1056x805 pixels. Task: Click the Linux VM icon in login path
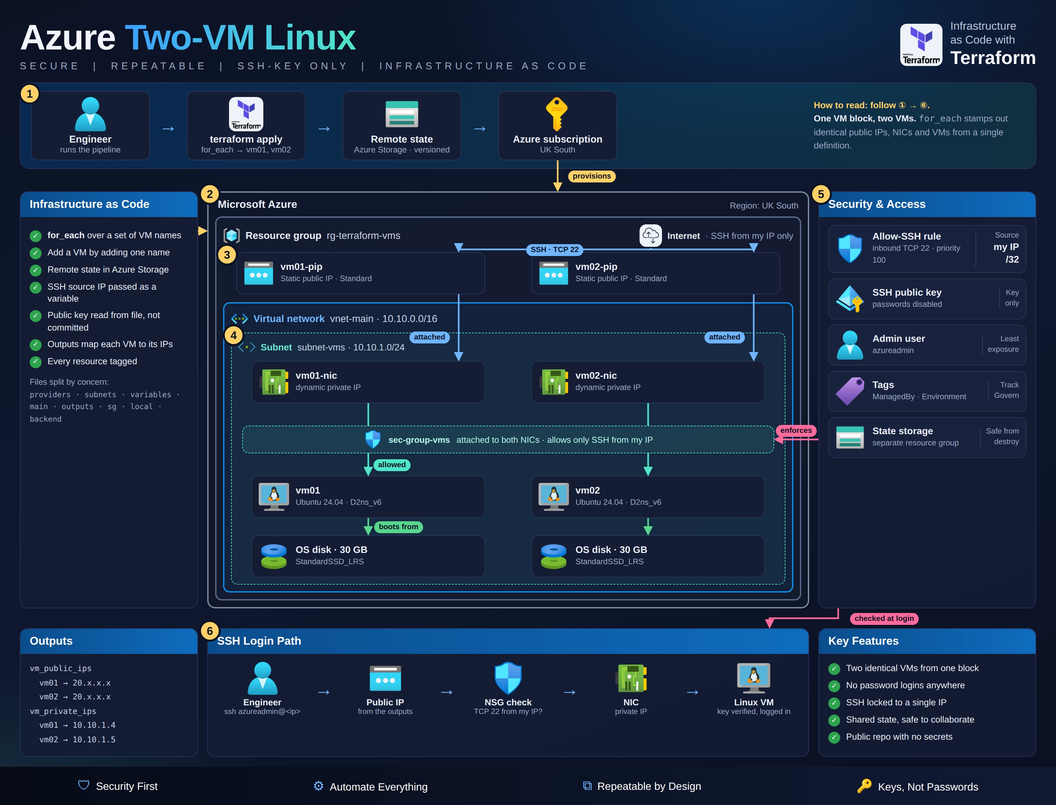pos(753,678)
